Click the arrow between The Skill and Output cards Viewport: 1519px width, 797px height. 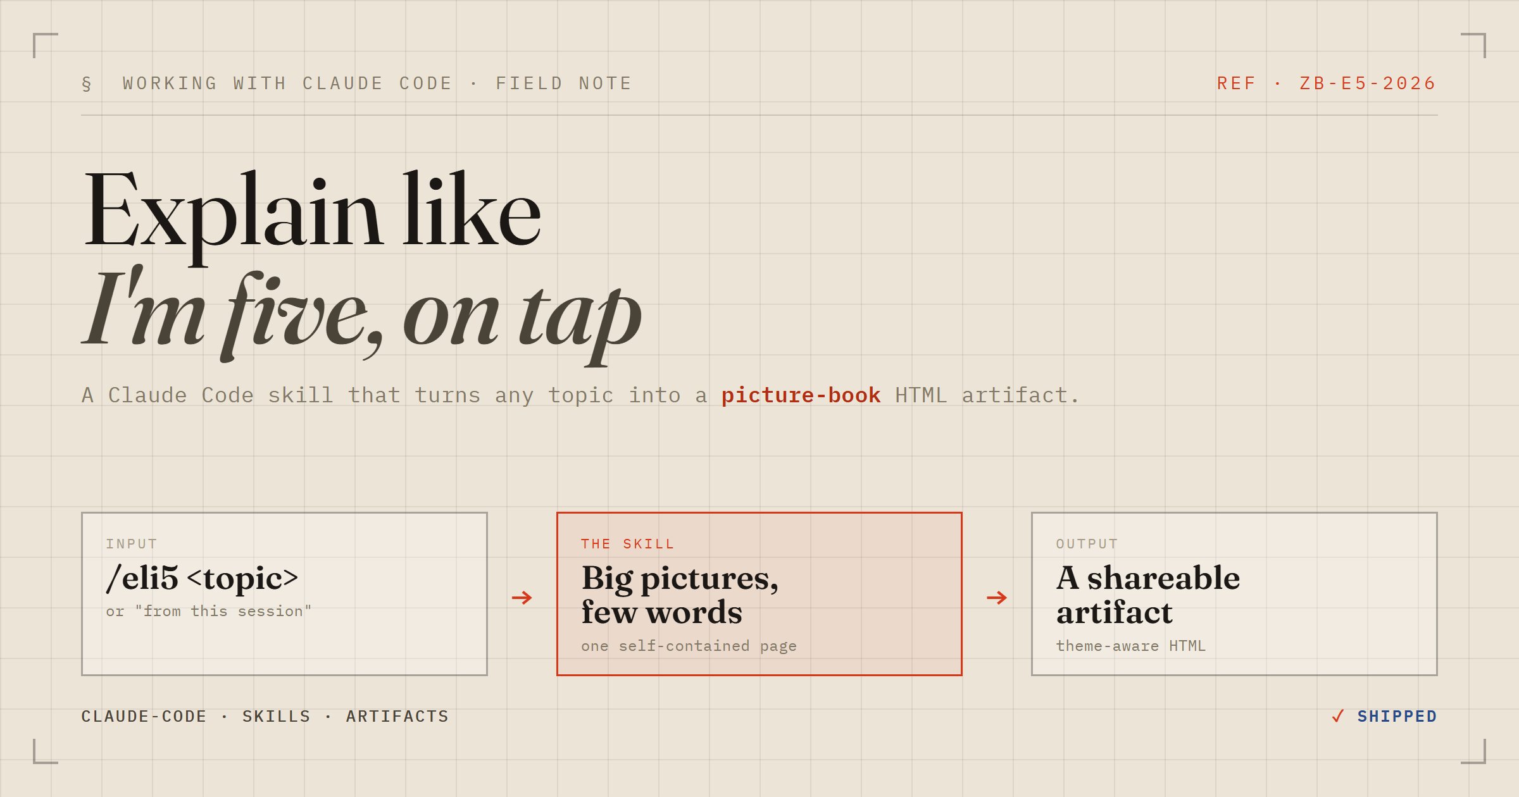(x=997, y=597)
